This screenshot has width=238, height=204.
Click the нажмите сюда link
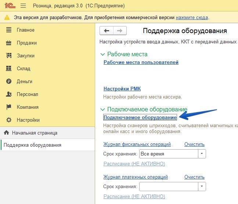click(x=192, y=17)
